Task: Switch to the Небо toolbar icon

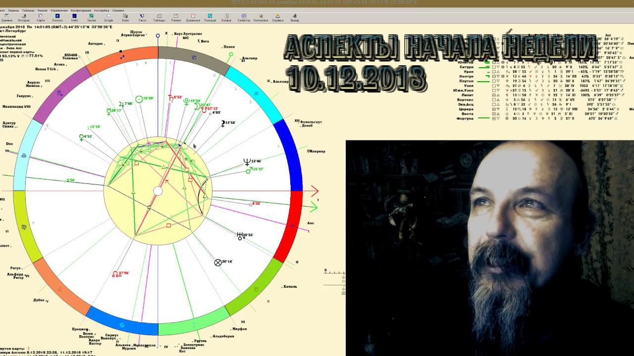Action: (75, 18)
